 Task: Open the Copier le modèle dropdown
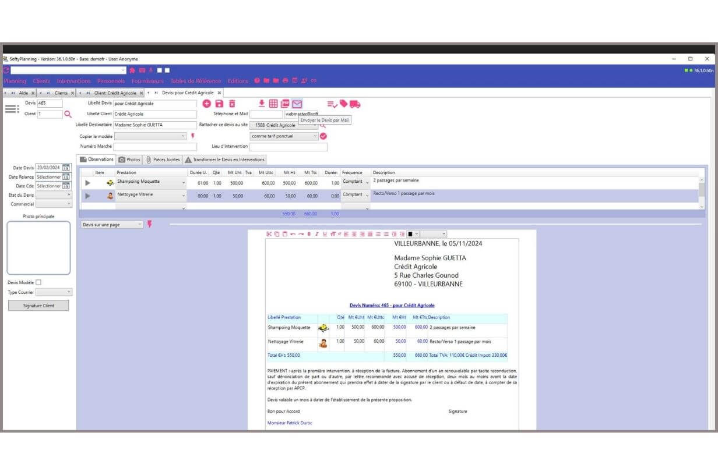[x=150, y=136]
